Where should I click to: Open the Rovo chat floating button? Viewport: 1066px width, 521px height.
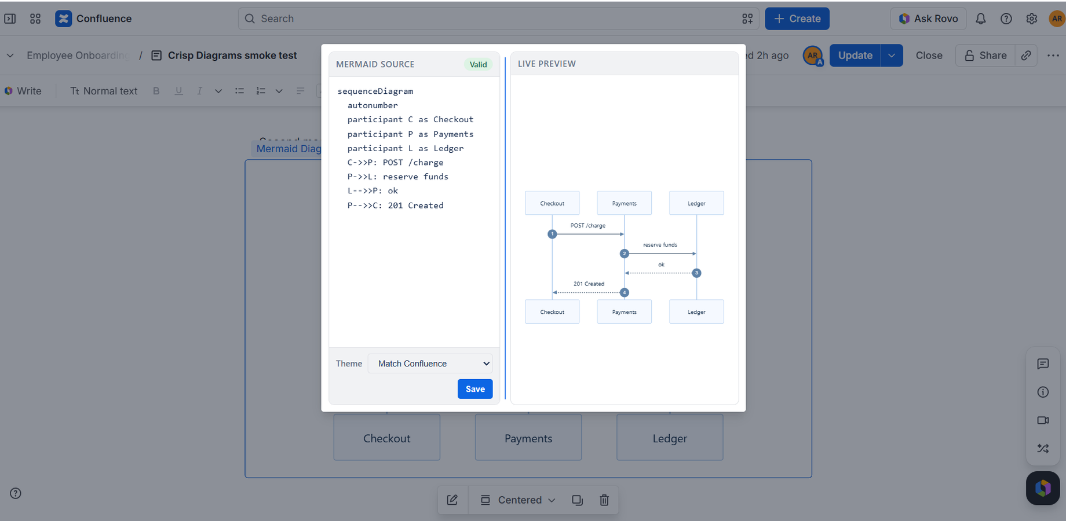pos(1043,488)
